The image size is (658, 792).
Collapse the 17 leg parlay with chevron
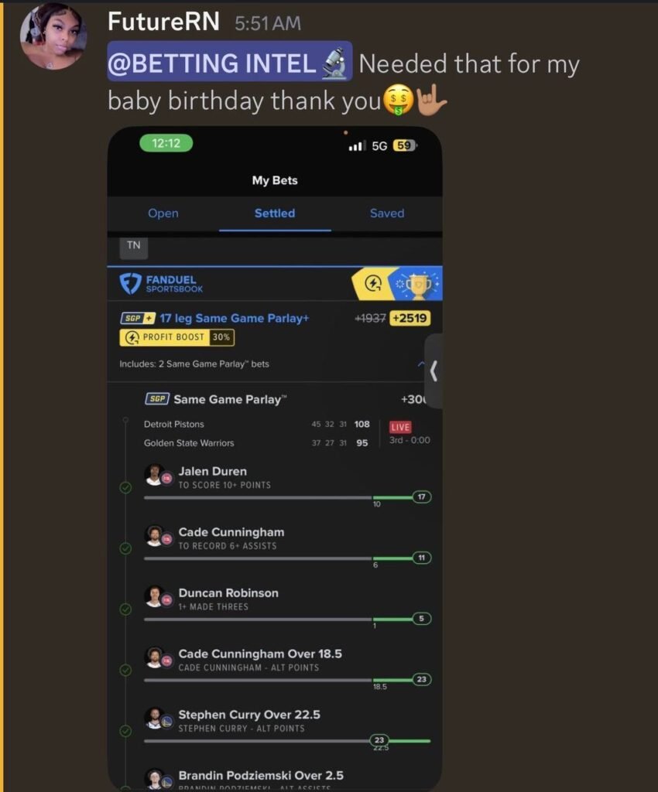coord(421,364)
